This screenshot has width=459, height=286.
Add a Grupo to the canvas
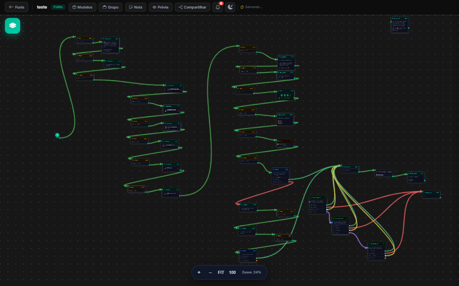[110, 7]
